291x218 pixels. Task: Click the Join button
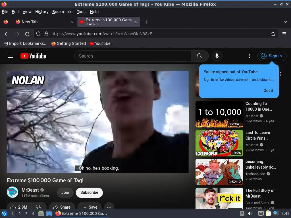(65, 192)
